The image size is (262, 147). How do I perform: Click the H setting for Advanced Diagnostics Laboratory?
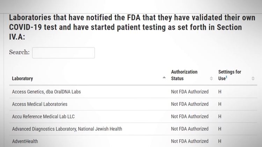pyautogui.click(x=220, y=129)
